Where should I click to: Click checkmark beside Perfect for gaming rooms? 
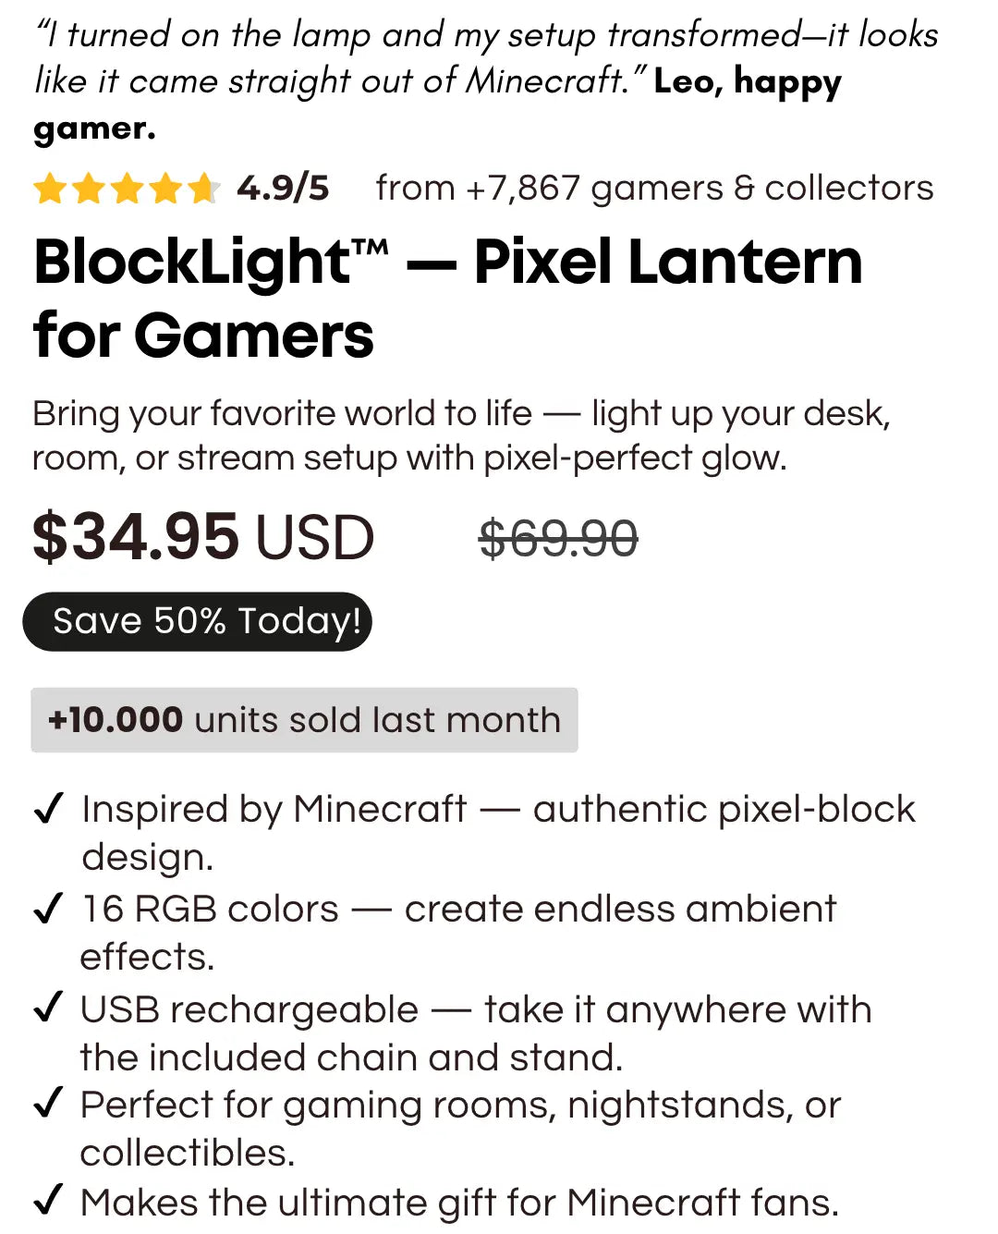48,1103
